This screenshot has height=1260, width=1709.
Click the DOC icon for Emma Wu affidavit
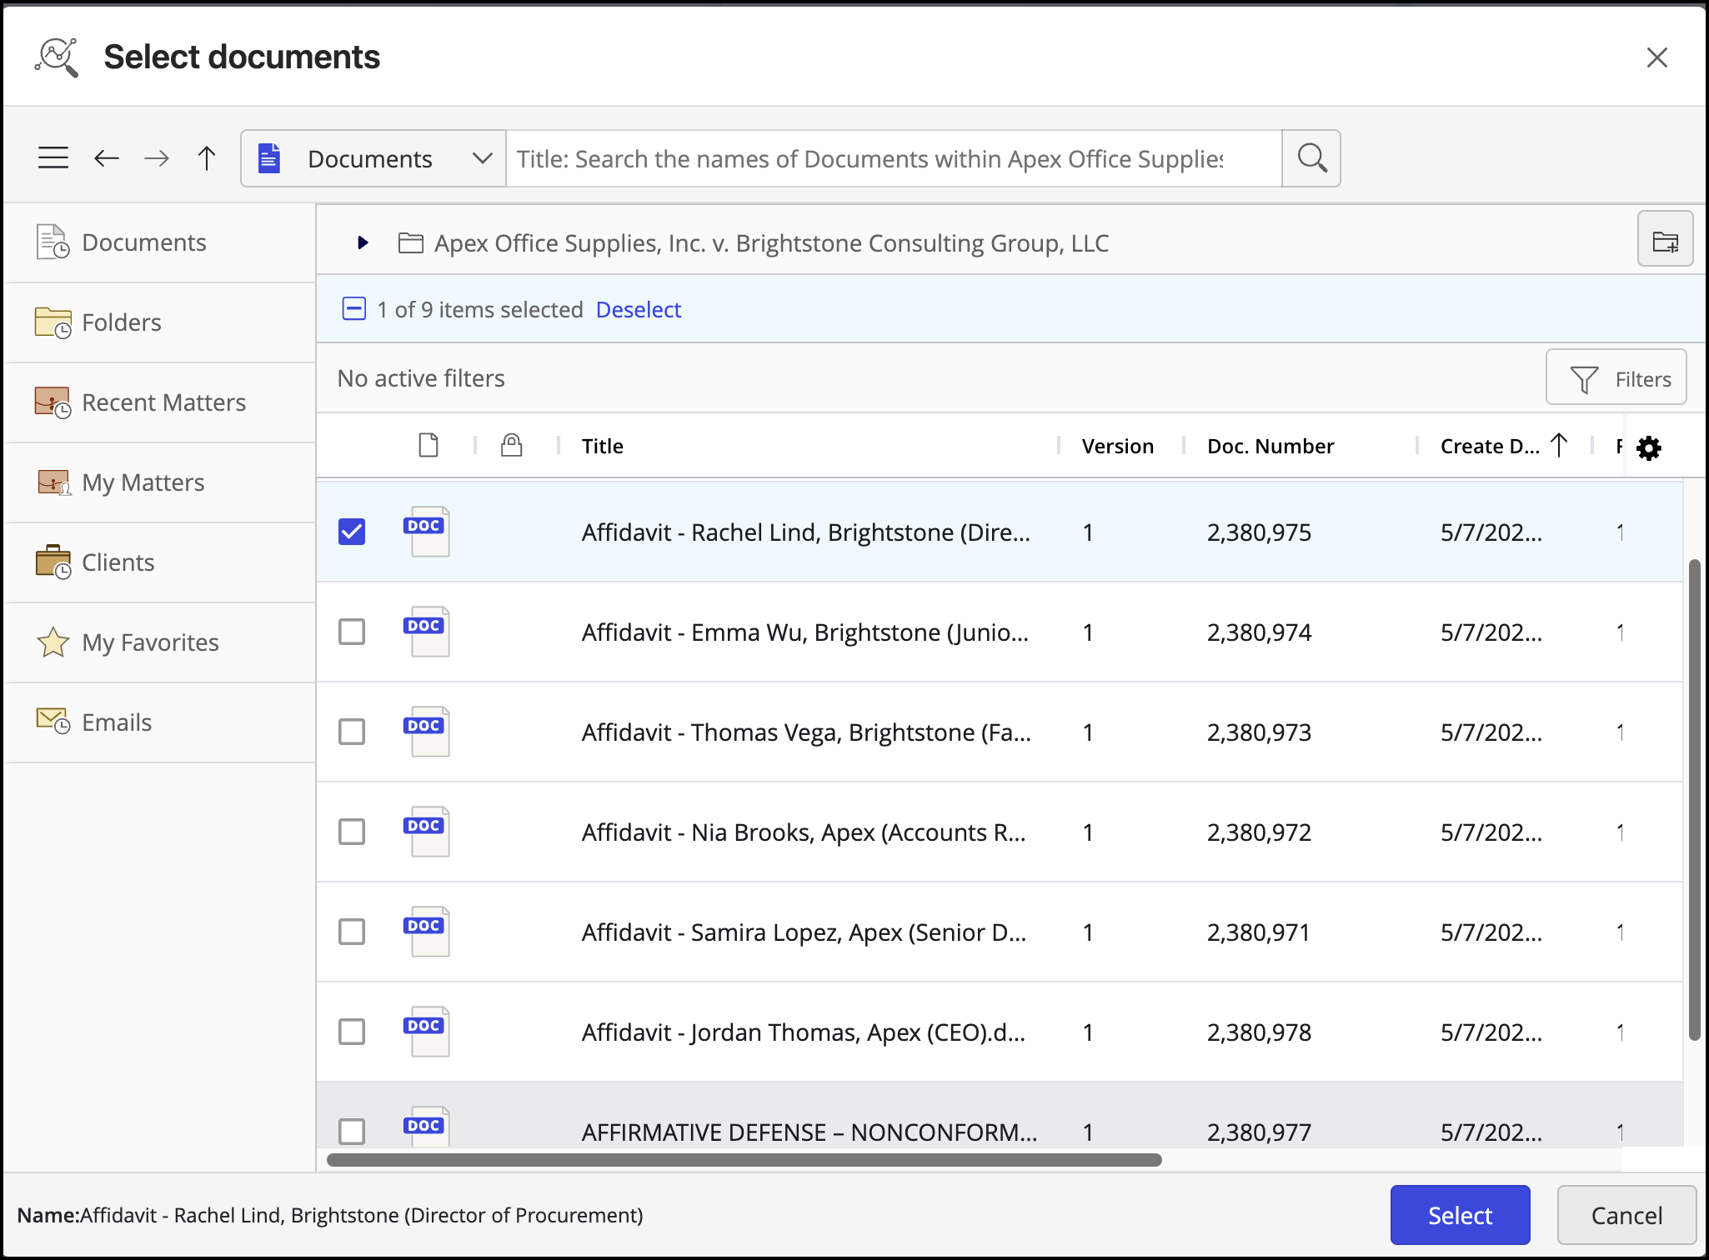(426, 632)
